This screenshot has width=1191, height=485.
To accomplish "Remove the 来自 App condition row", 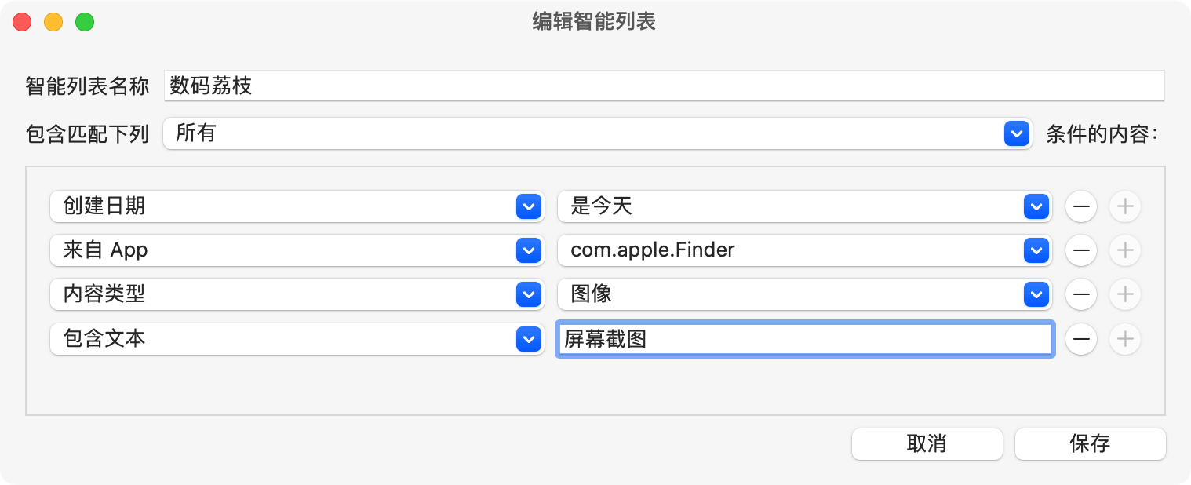I will [x=1080, y=250].
